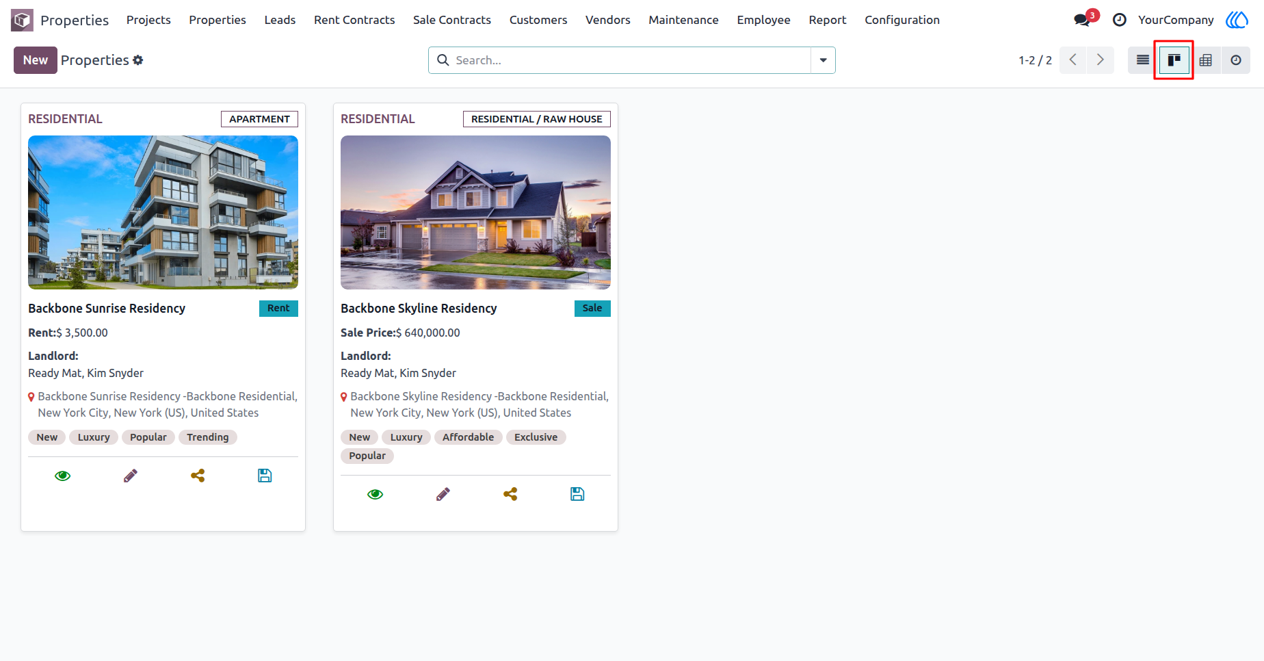This screenshot has height=661, width=1264.
Task: Click the raw house photo
Action: [475, 212]
